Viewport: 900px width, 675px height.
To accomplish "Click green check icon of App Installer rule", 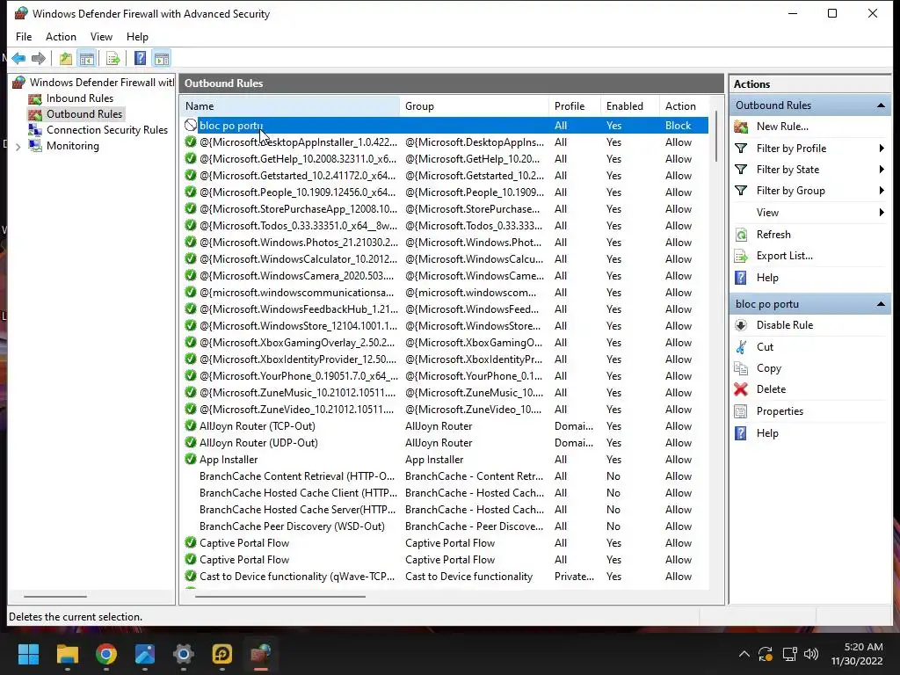I will [191, 459].
